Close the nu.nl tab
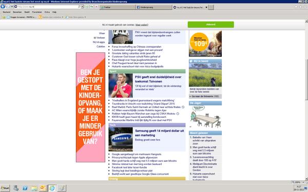The width and height of the screenshot is (308, 192). 206,7
